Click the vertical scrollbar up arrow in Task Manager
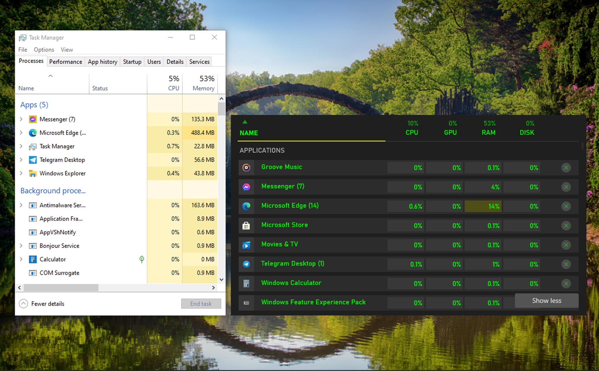Viewport: 599px width, 371px height. click(x=221, y=99)
